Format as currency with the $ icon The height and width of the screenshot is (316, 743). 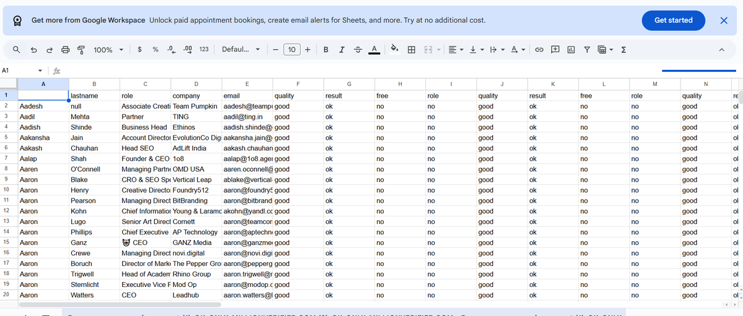[141, 49]
